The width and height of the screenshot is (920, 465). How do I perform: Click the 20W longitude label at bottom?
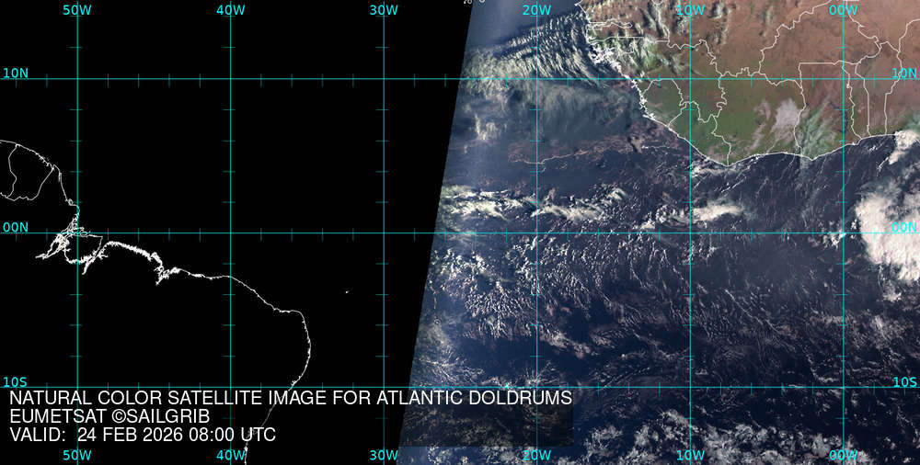click(x=536, y=455)
